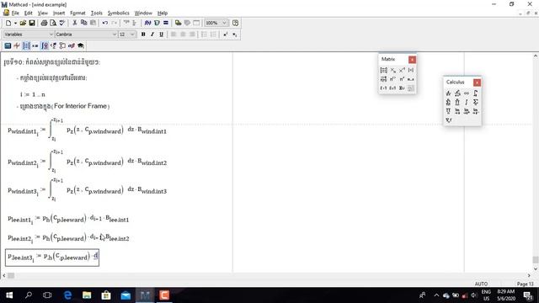Viewport: 539px width, 303px height.
Task: Print the worksheet using the printer icon
Action: [x=44, y=23]
